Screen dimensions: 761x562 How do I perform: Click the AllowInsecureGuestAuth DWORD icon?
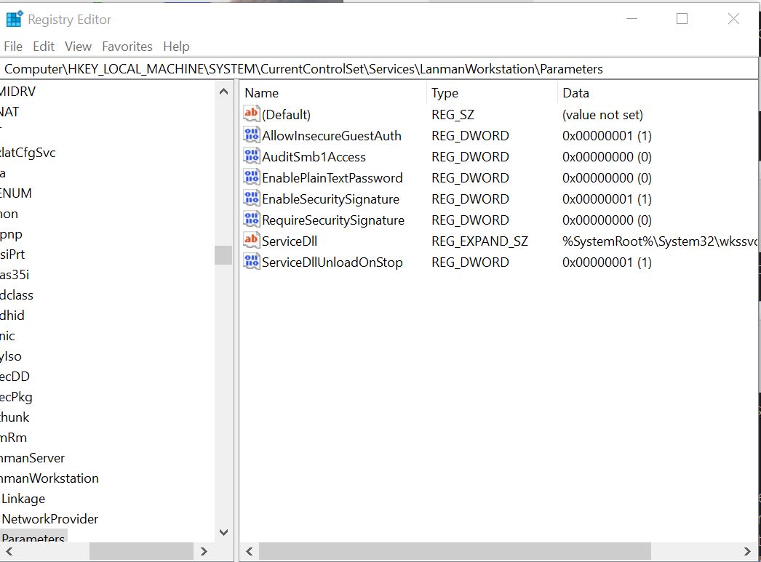point(252,135)
